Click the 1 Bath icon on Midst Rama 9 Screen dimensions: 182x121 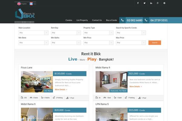115,98
